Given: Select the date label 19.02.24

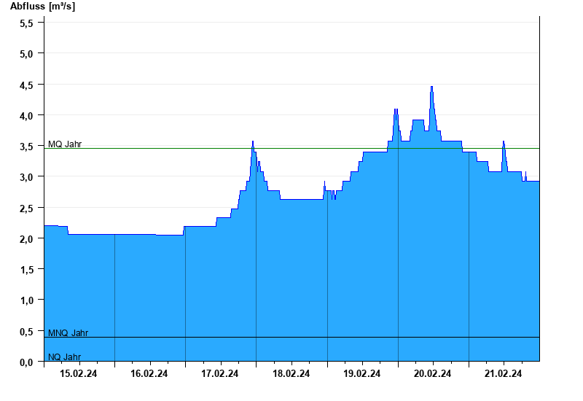Looking at the screenshot, I should (x=361, y=373).
